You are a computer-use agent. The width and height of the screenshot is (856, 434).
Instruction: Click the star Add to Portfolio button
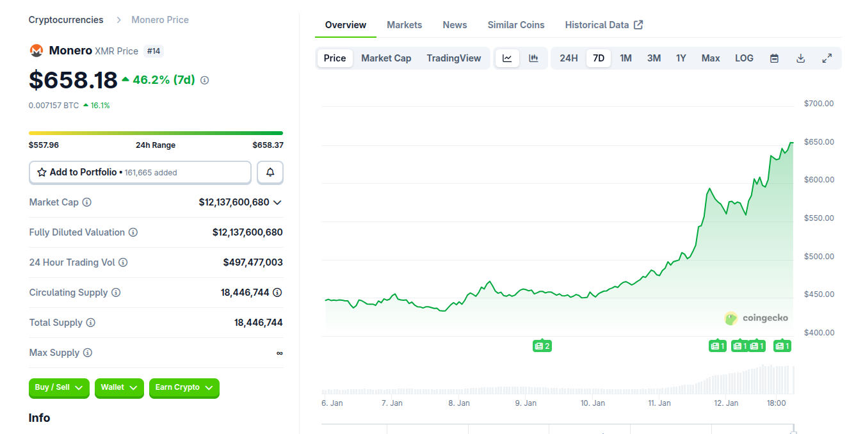coord(140,172)
